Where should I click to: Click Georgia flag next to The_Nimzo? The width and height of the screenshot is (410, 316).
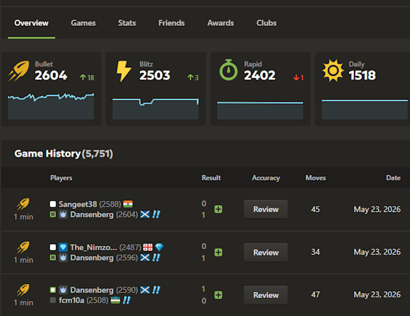(x=148, y=247)
